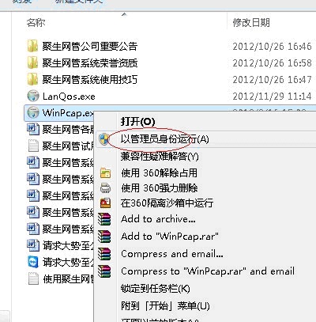Viewport: 316px width, 322px height.
Task: Open folder 聚生网管公司重要公告
Action: pyautogui.click(x=90, y=47)
